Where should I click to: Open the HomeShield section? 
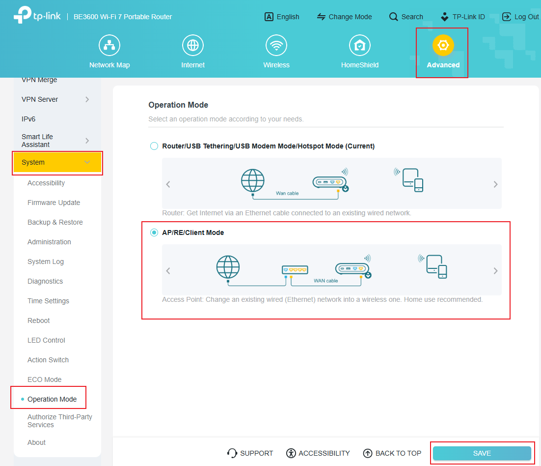(x=359, y=51)
